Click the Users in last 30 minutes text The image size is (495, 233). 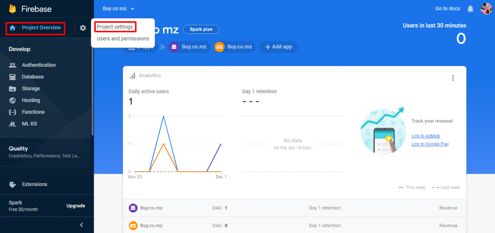[x=435, y=26]
